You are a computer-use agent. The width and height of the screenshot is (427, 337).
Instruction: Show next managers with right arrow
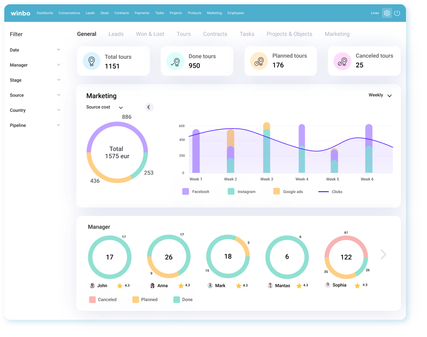click(x=383, y=254)
